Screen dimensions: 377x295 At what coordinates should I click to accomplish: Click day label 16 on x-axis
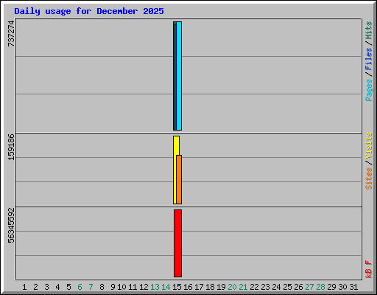pyautogui.click(x=188, y=287)
